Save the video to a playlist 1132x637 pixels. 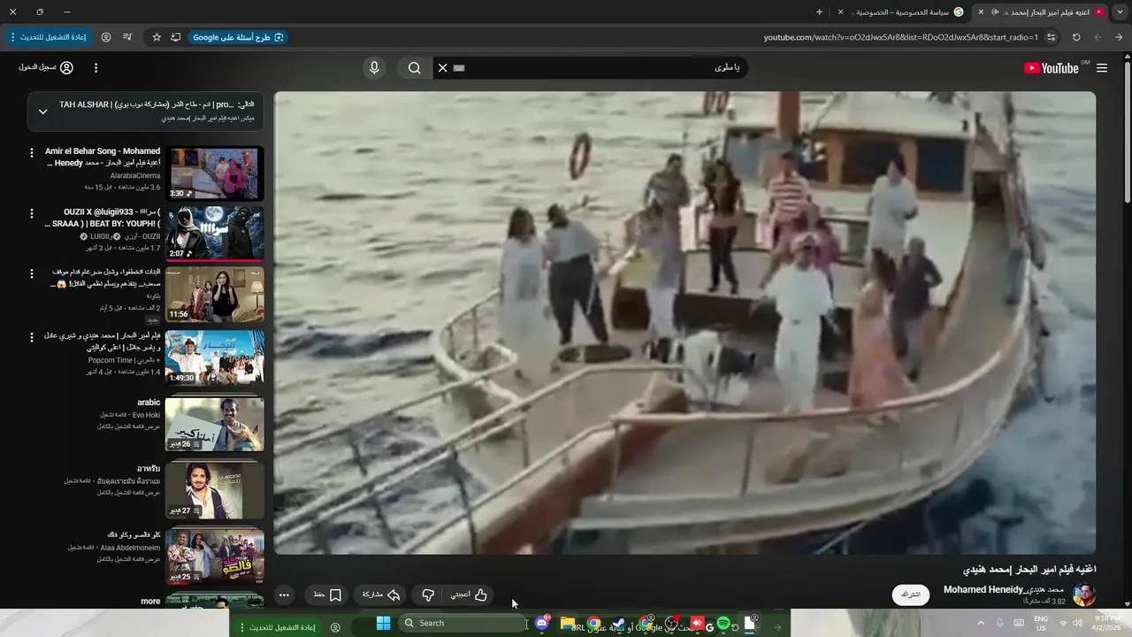327,595
